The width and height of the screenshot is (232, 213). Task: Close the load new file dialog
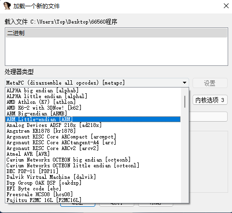click(x=226, y=6)
